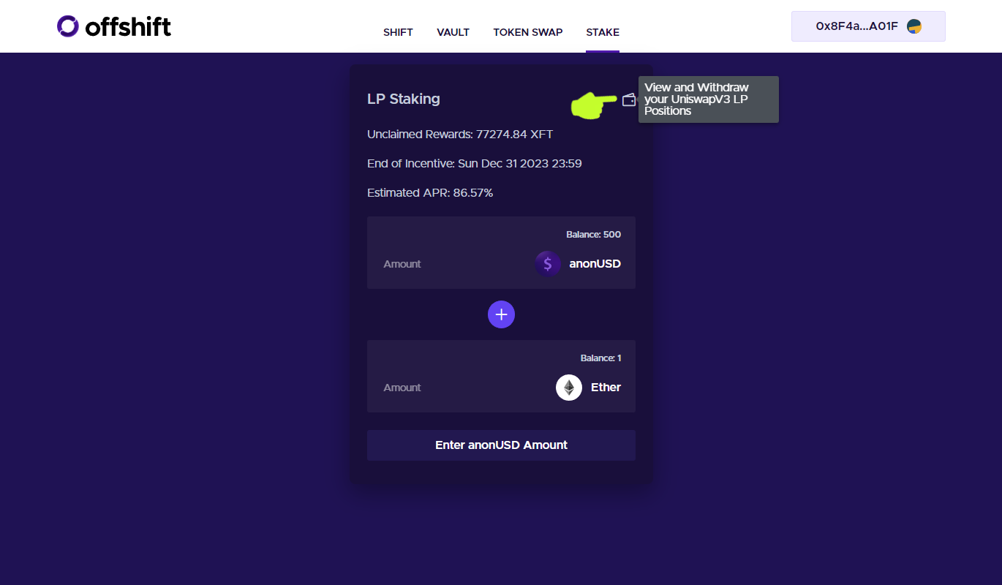Click the Offshift logo
Image resolution: width=1002 pixels, height=585 pixels.
click(x=114, y=27)
